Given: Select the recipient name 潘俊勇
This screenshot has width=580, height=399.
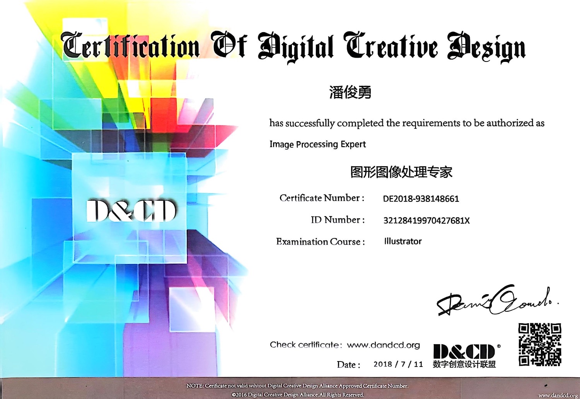Looking at the screenshot, I should (350, 92).
